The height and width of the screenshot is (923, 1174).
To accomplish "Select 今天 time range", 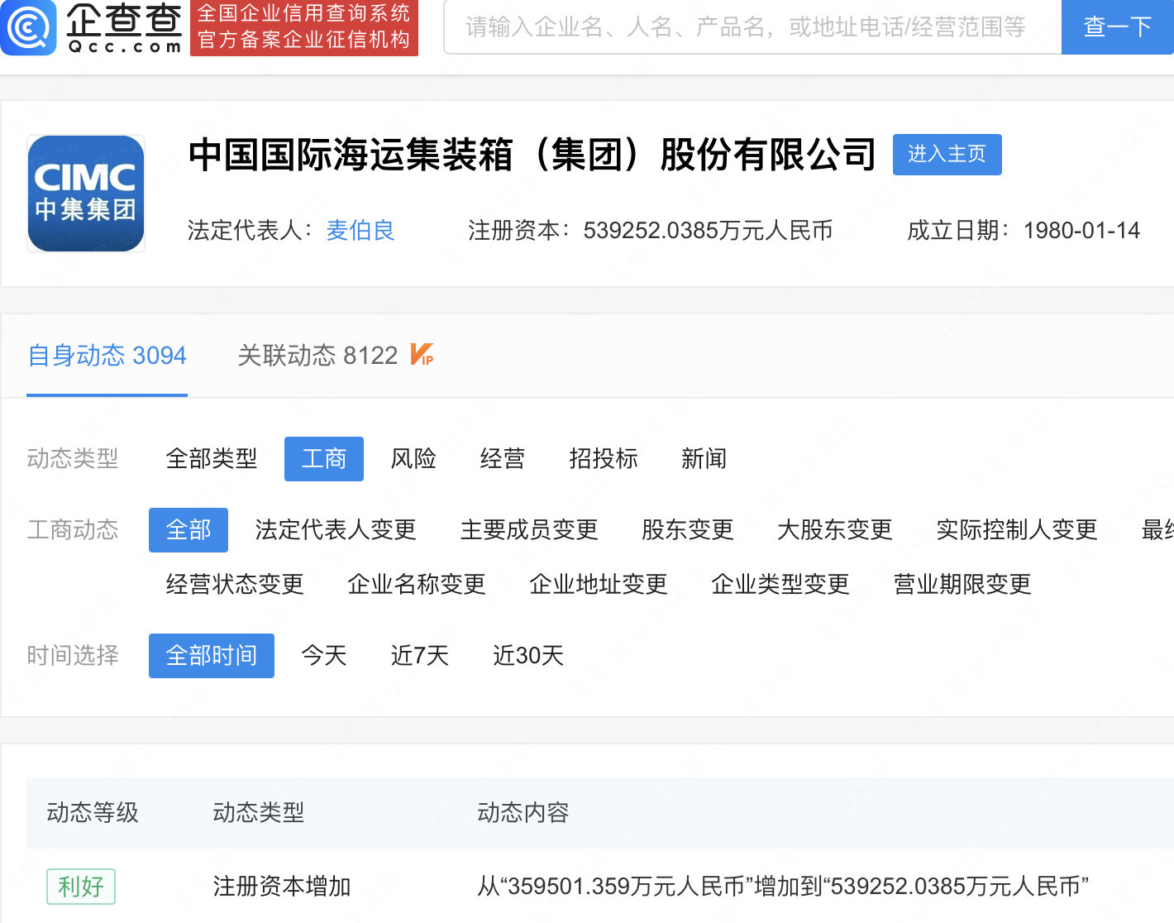I will click(x=324, y=656).
